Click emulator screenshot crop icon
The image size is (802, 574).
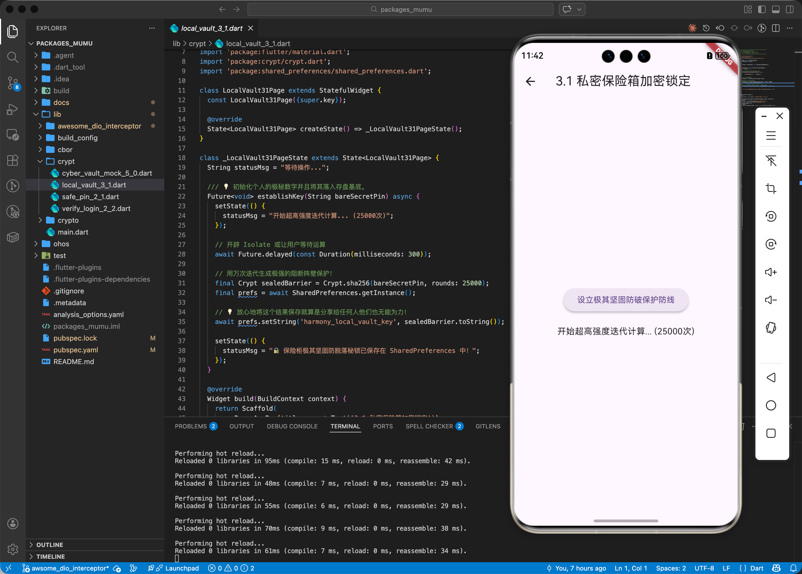771,188
